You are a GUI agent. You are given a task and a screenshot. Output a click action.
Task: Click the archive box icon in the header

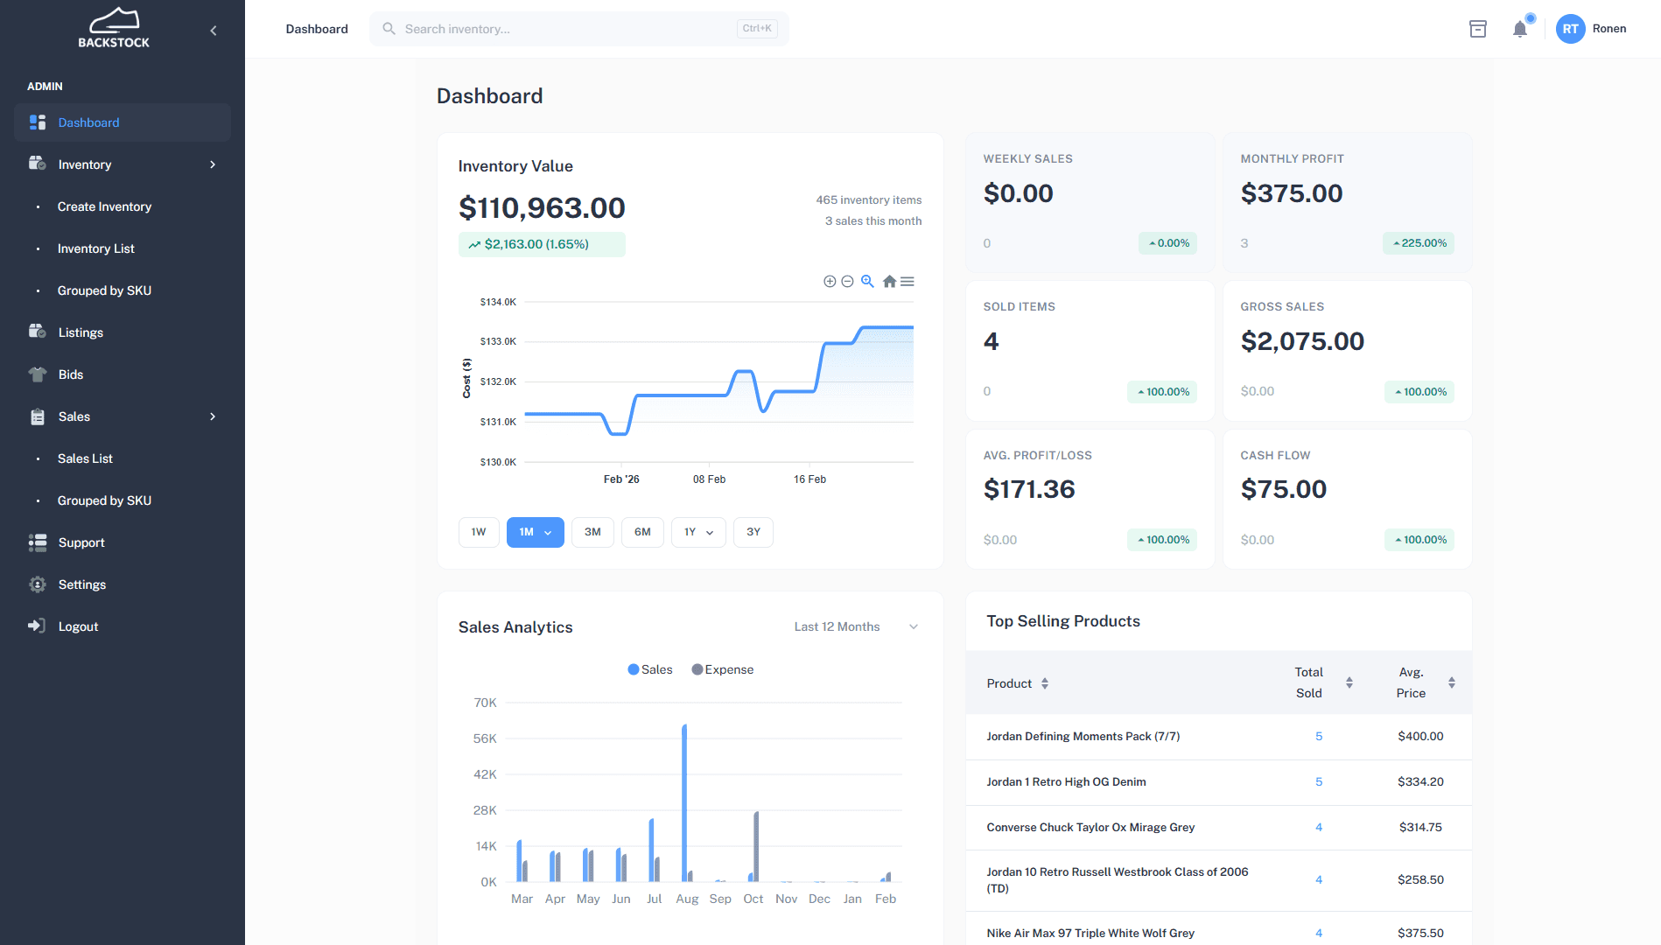pyautogui.click(x=1478, y=28)
